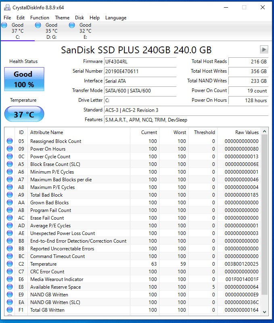Click the next disk arrow button

tap(264, 49)
